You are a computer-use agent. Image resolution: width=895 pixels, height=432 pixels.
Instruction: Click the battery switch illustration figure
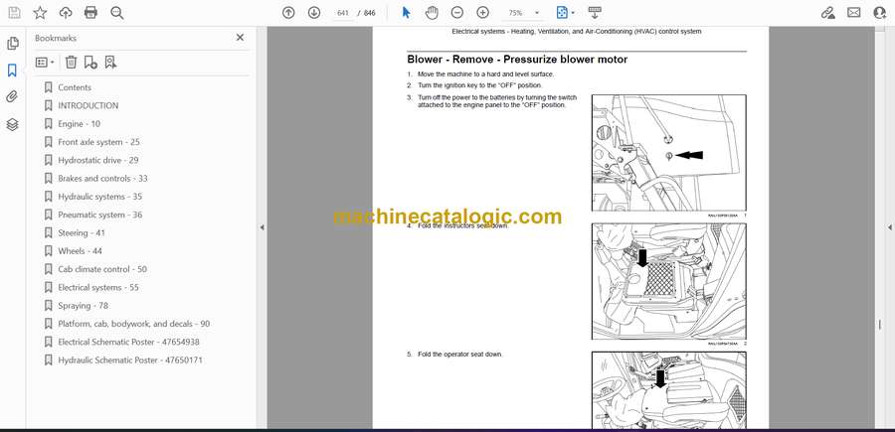(x=669, y=153)
